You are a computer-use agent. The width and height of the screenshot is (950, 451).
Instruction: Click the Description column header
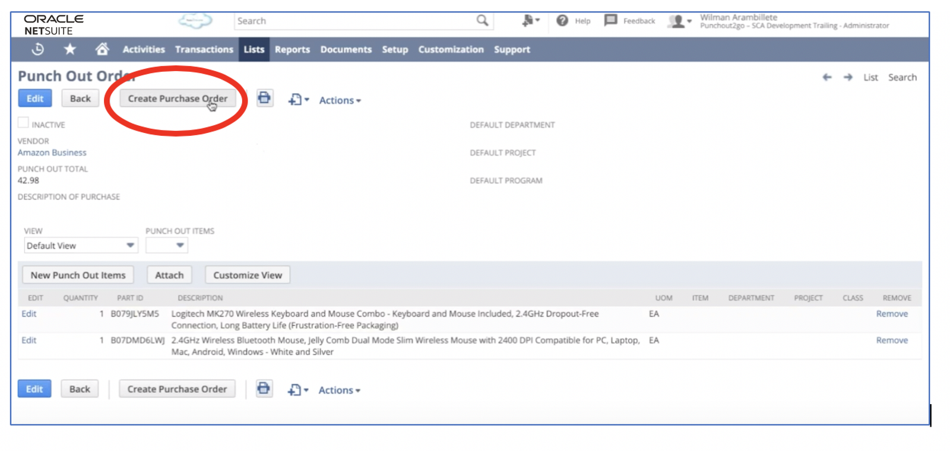click(200, 298)
